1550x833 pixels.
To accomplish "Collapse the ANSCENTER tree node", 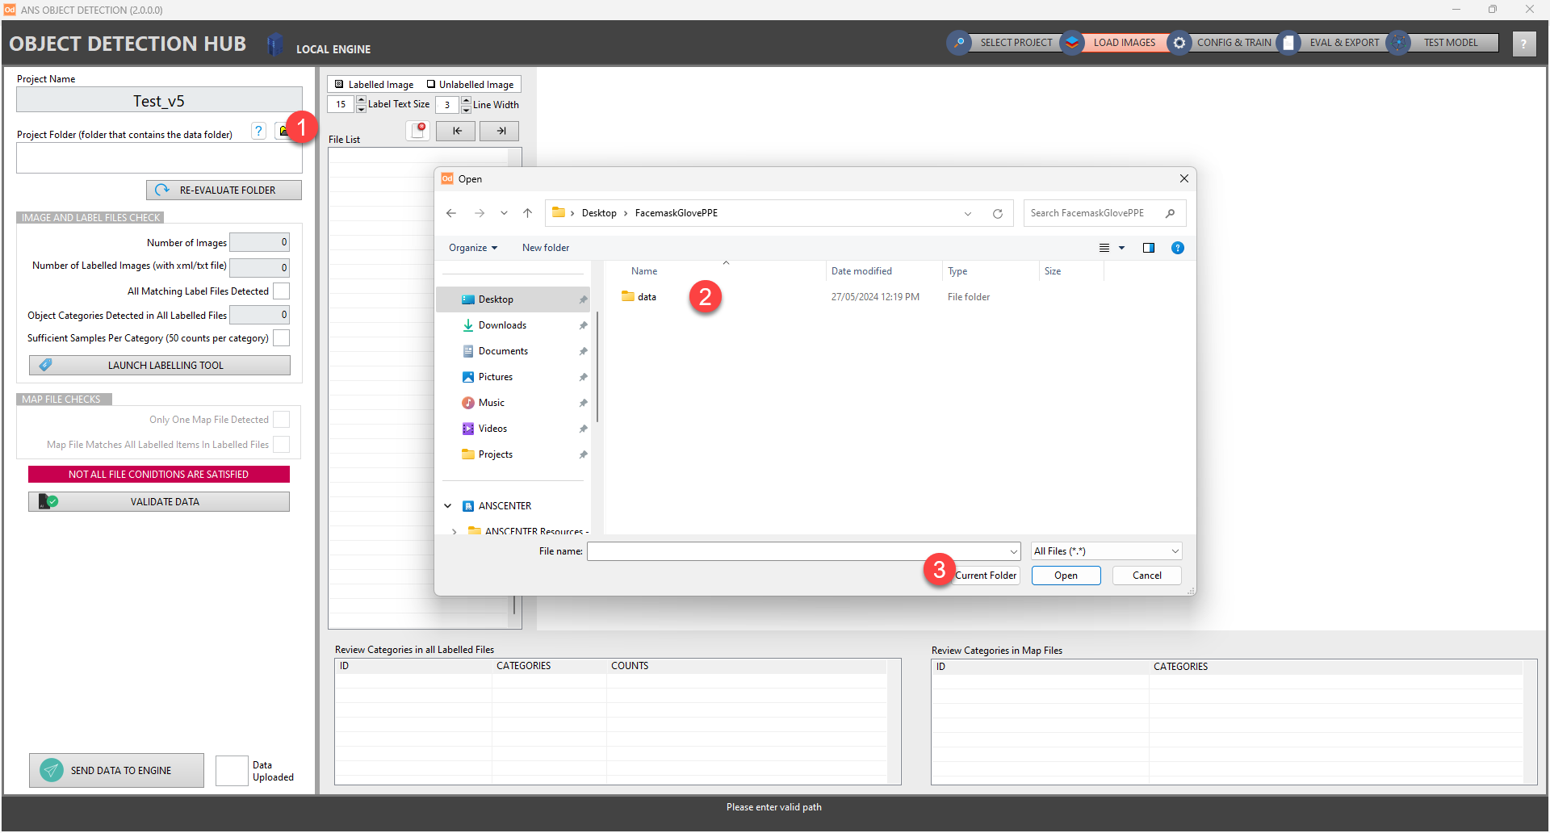I will tap(448, 506).
